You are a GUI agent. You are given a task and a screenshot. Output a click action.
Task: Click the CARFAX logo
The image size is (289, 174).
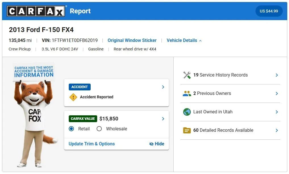tap(36, 11)
